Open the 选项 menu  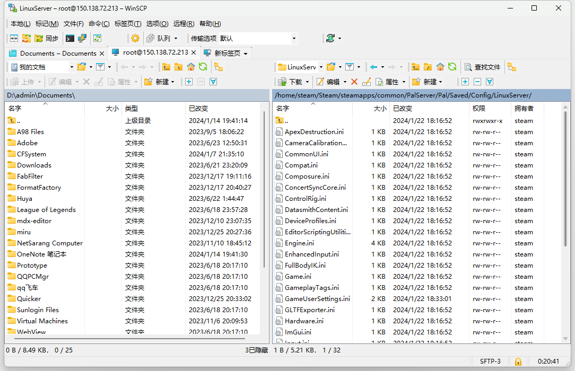pyautogui.click(x=158, y=24)
